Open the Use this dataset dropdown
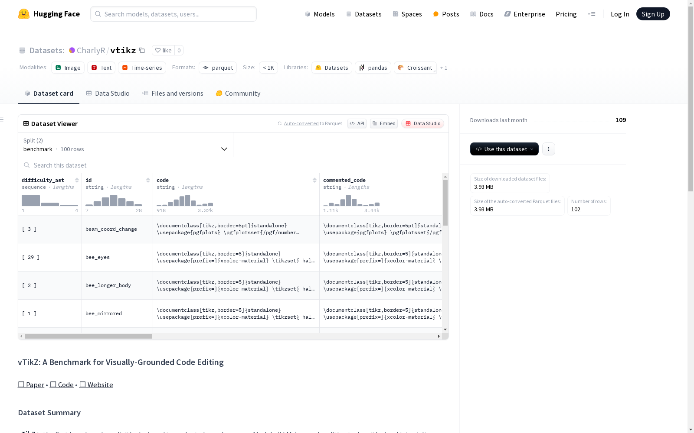This screenshot has height=433, width=694. tap(504, 149)
